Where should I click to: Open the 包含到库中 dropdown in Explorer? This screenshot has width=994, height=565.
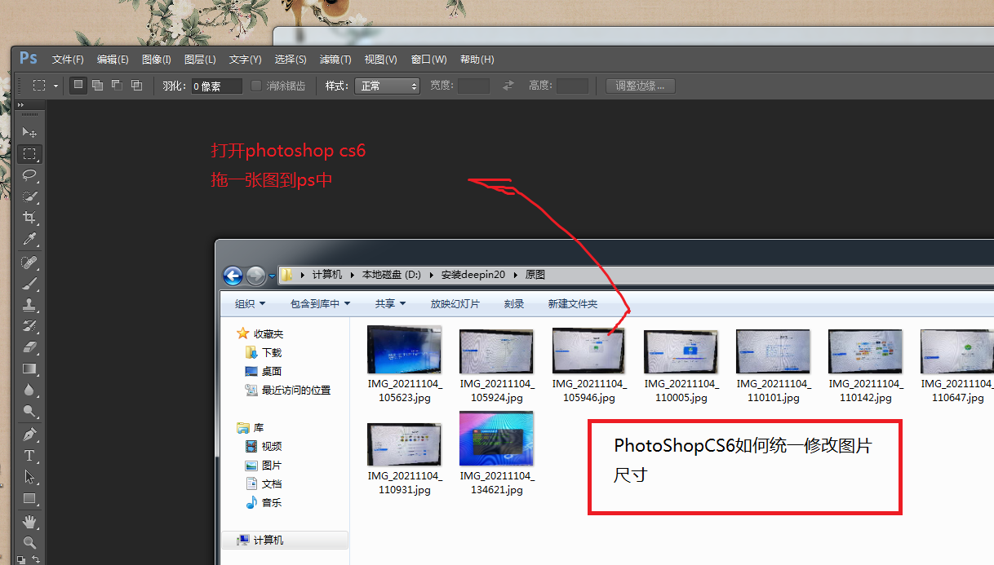click(320, 303)
